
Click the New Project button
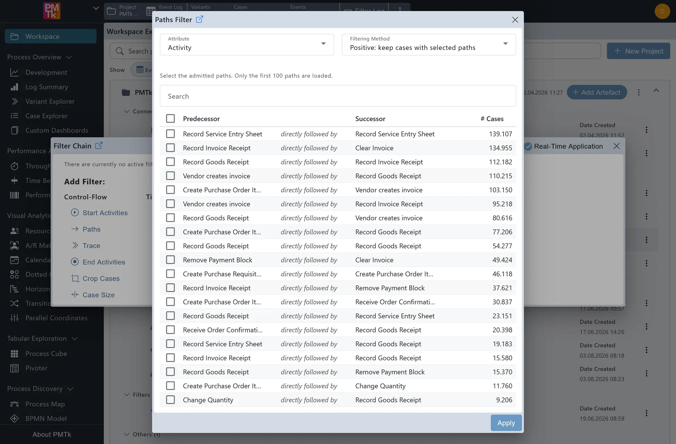click(x=638, y=51)
